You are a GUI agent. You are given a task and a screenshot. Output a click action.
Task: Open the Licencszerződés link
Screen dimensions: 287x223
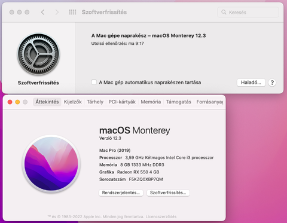coord(161,216)
